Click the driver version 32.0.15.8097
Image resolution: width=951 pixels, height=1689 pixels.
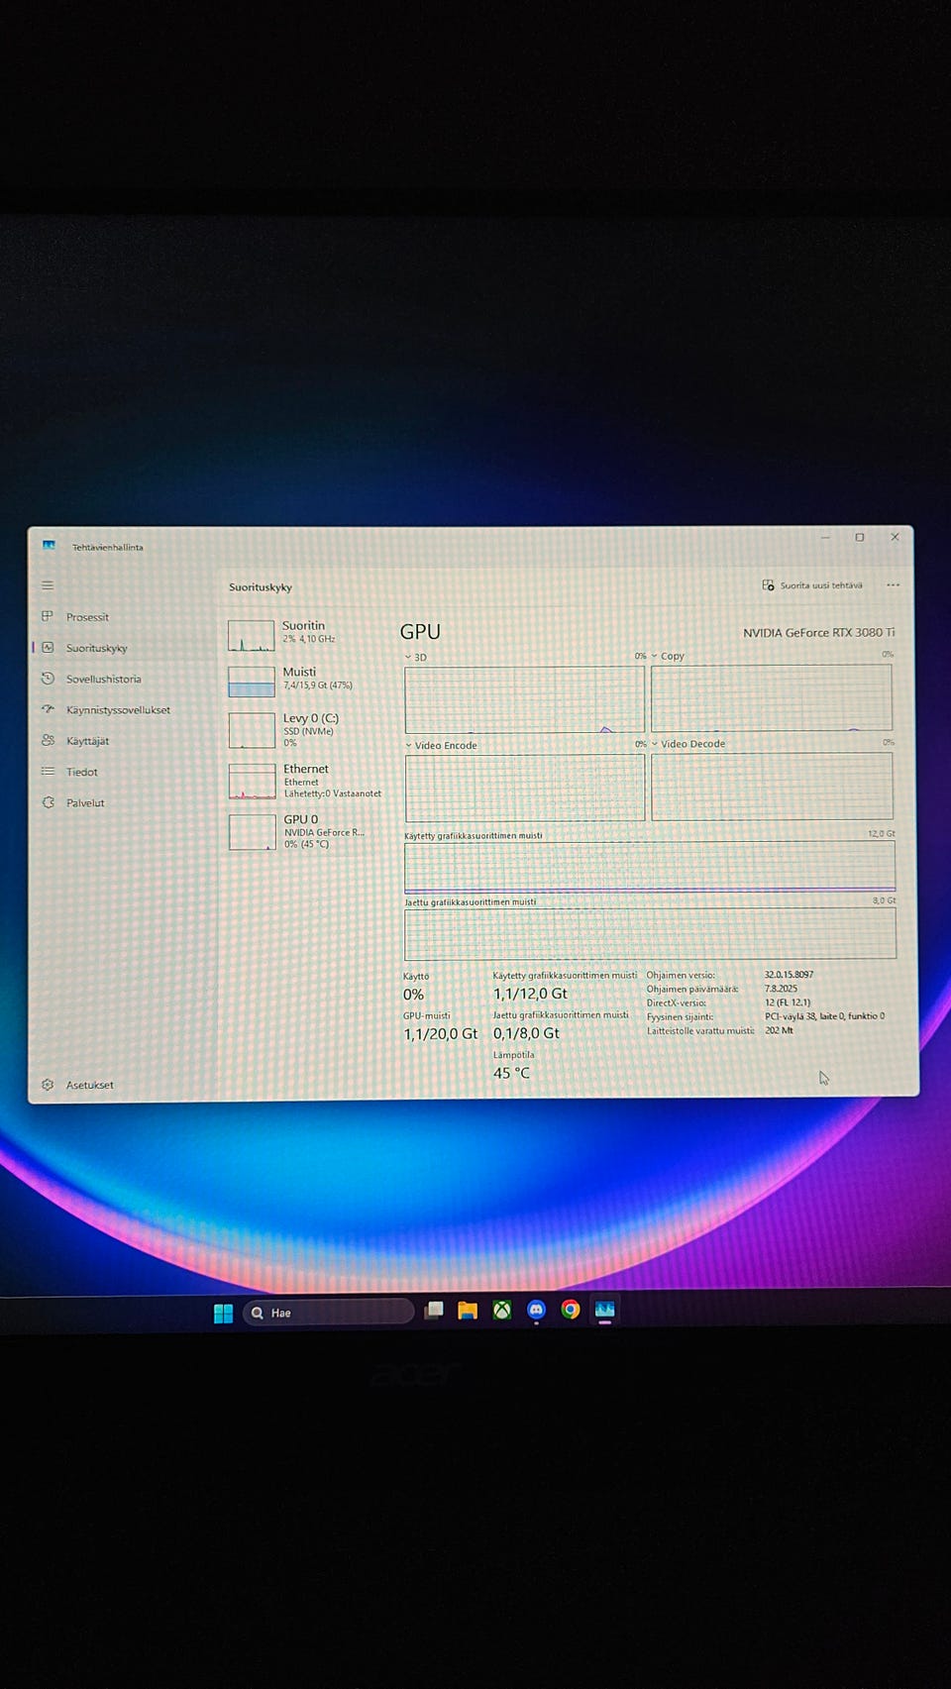789,974
